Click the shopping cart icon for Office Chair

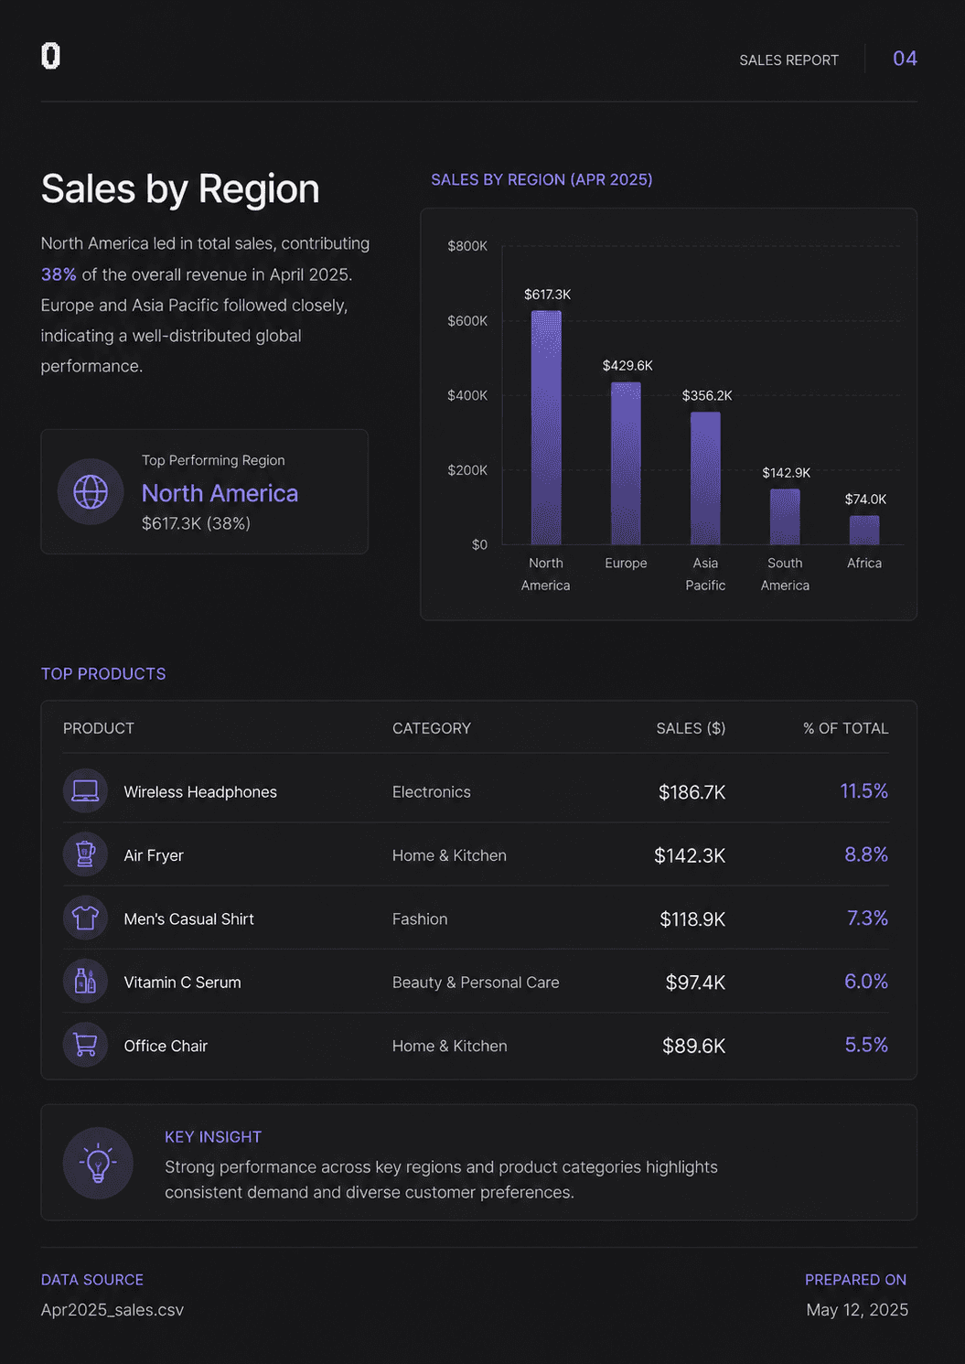85,1045
